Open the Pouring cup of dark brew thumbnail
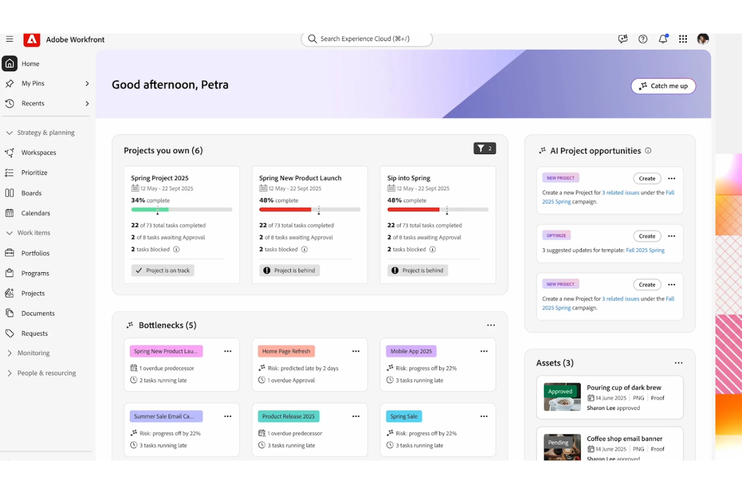The height and width of the screenshot is (494, 742). tap(563, 397)
